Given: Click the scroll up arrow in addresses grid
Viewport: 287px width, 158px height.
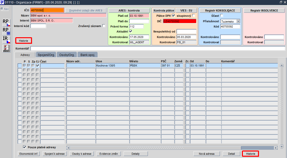Looking at the screenshot, I should [x=282, y=65].
